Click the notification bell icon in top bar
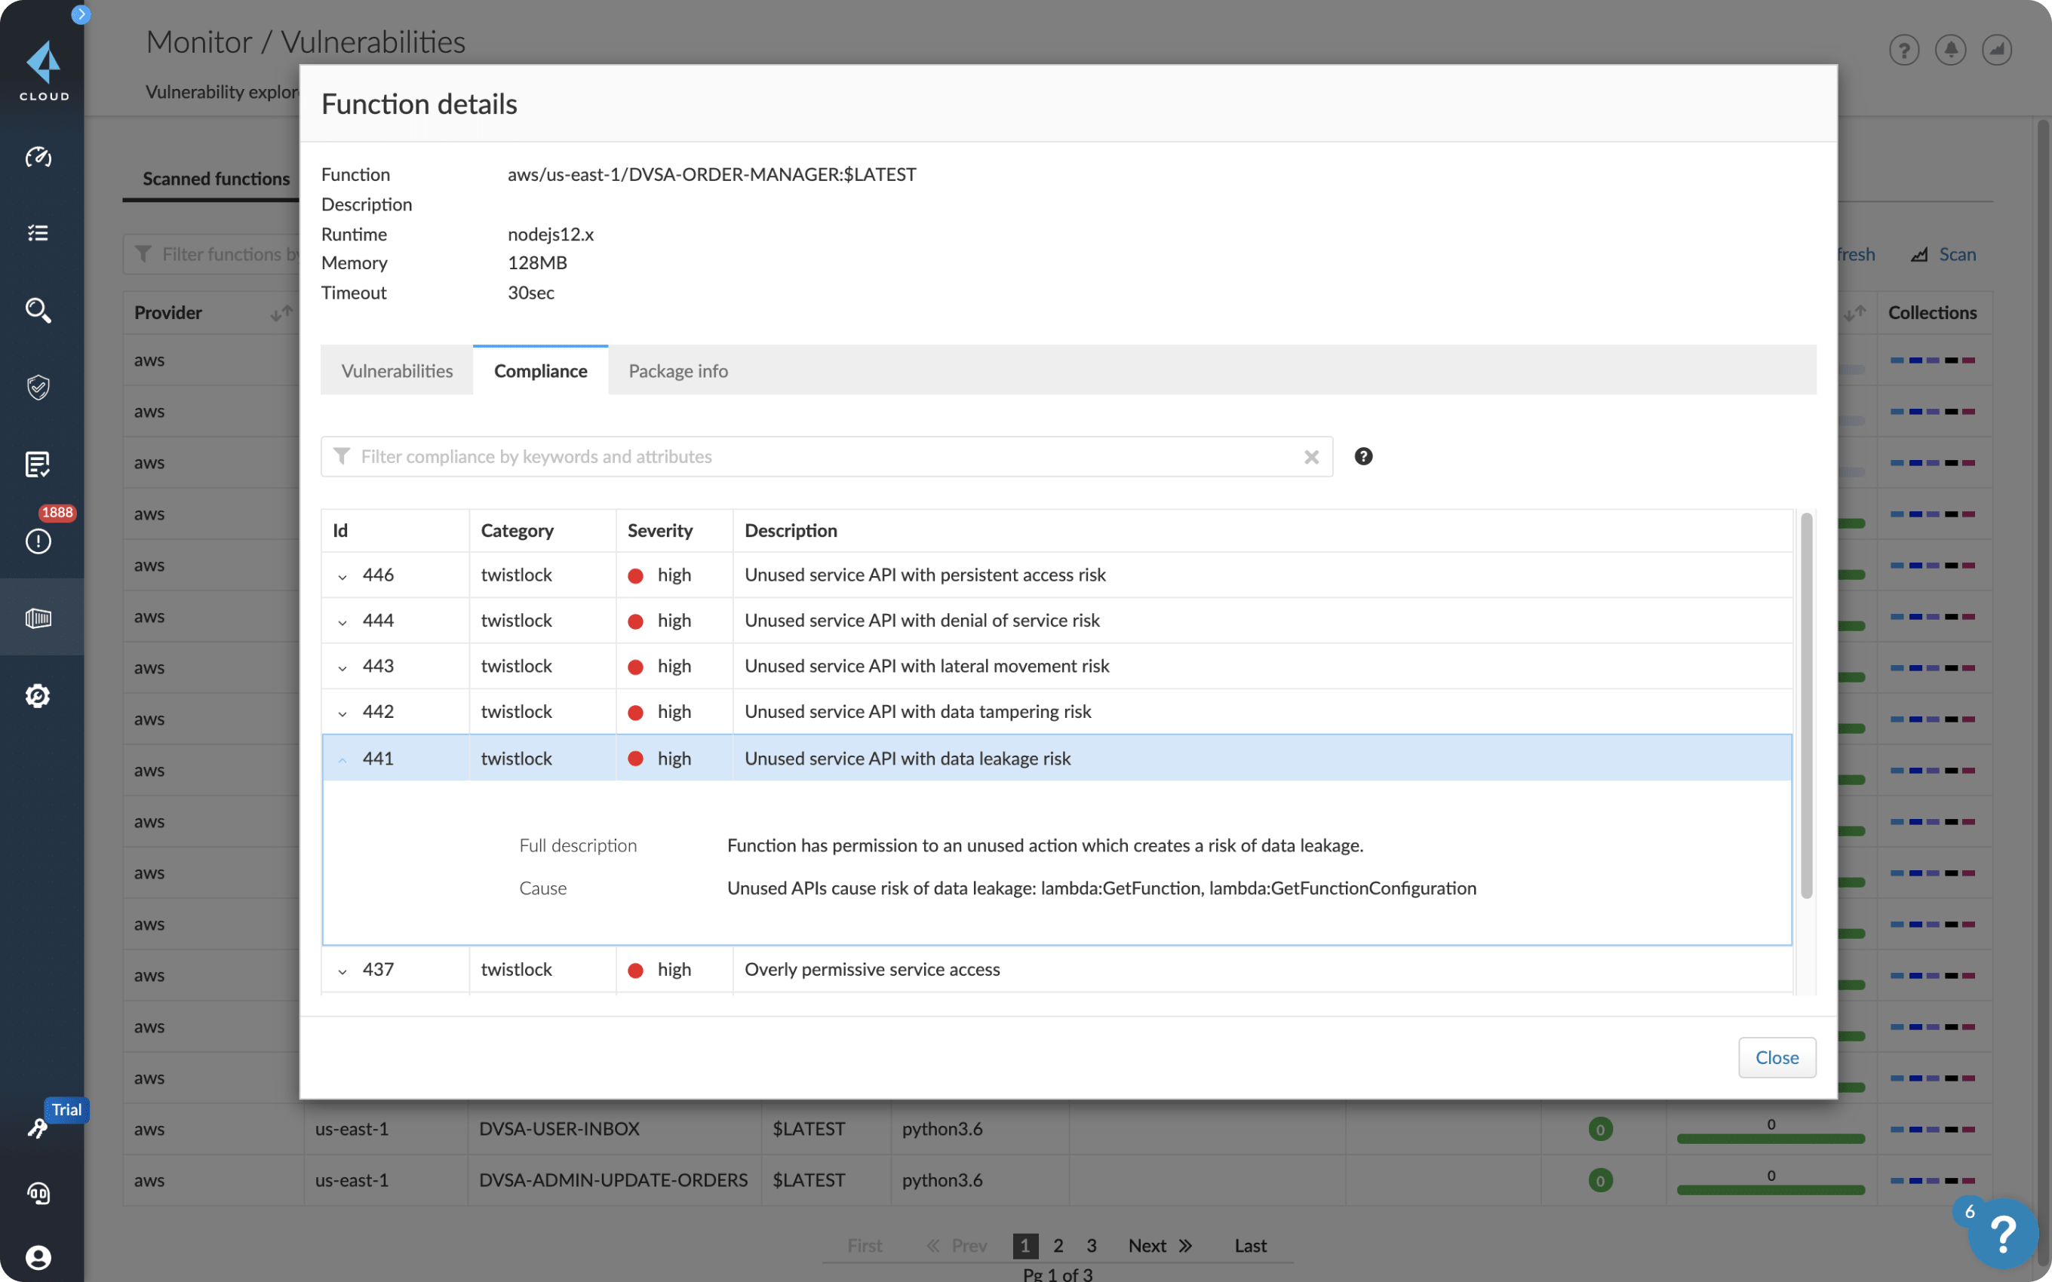 click(1950, 51)
